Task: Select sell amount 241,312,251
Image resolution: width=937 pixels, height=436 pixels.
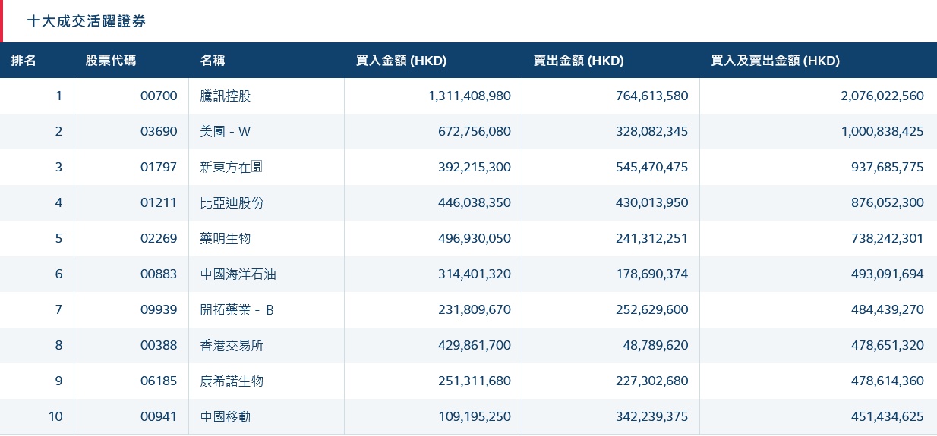Action: pyautogui.click(x=652, y=238)
